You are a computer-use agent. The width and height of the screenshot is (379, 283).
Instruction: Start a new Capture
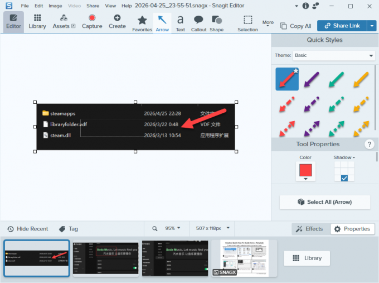pyautogui.click(x=92, y=22)
